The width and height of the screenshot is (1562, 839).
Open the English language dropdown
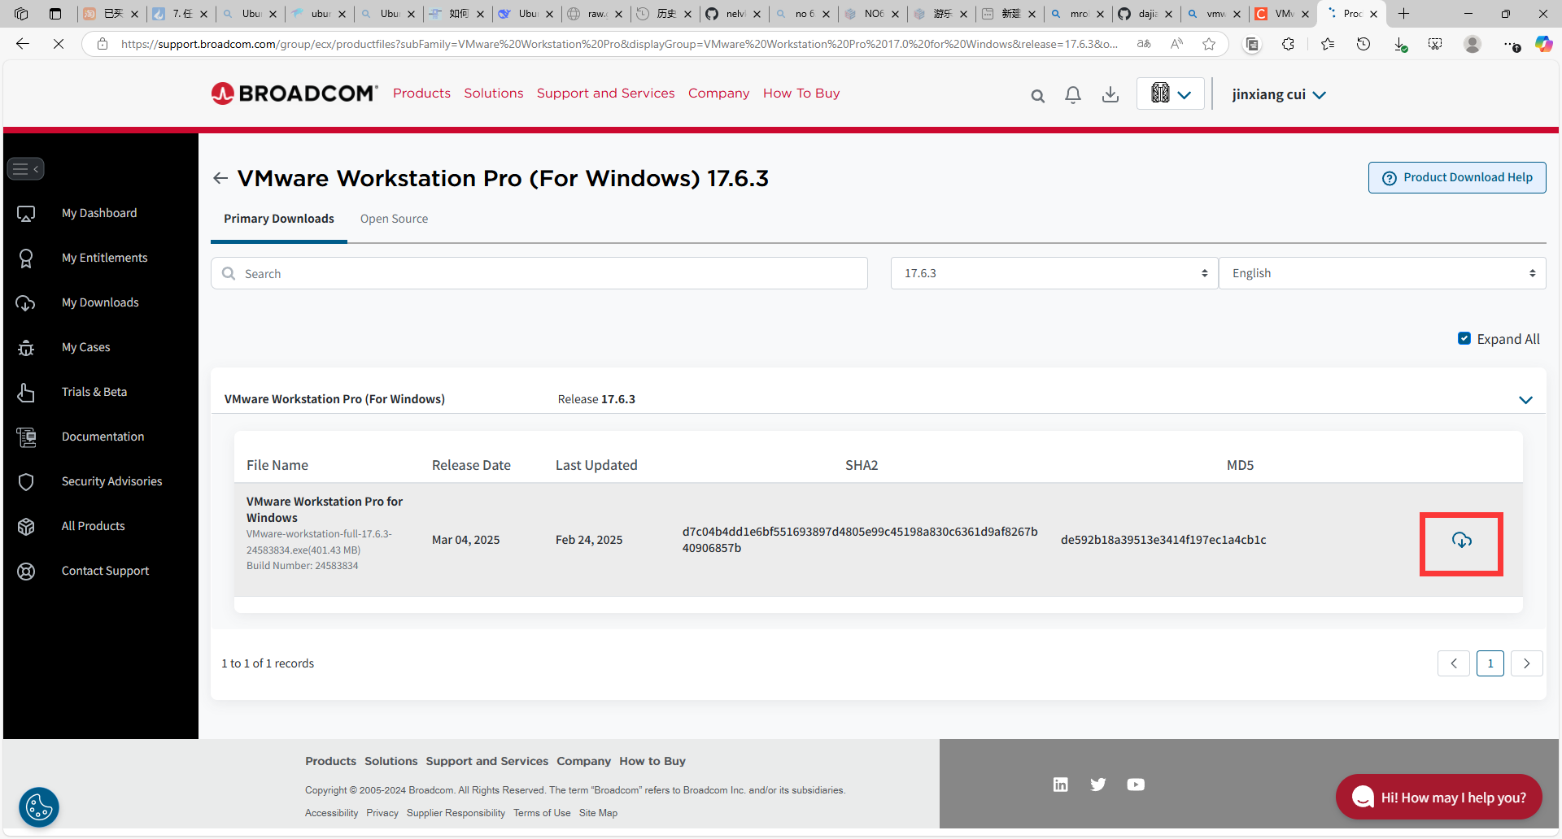tap(1382, 273)
